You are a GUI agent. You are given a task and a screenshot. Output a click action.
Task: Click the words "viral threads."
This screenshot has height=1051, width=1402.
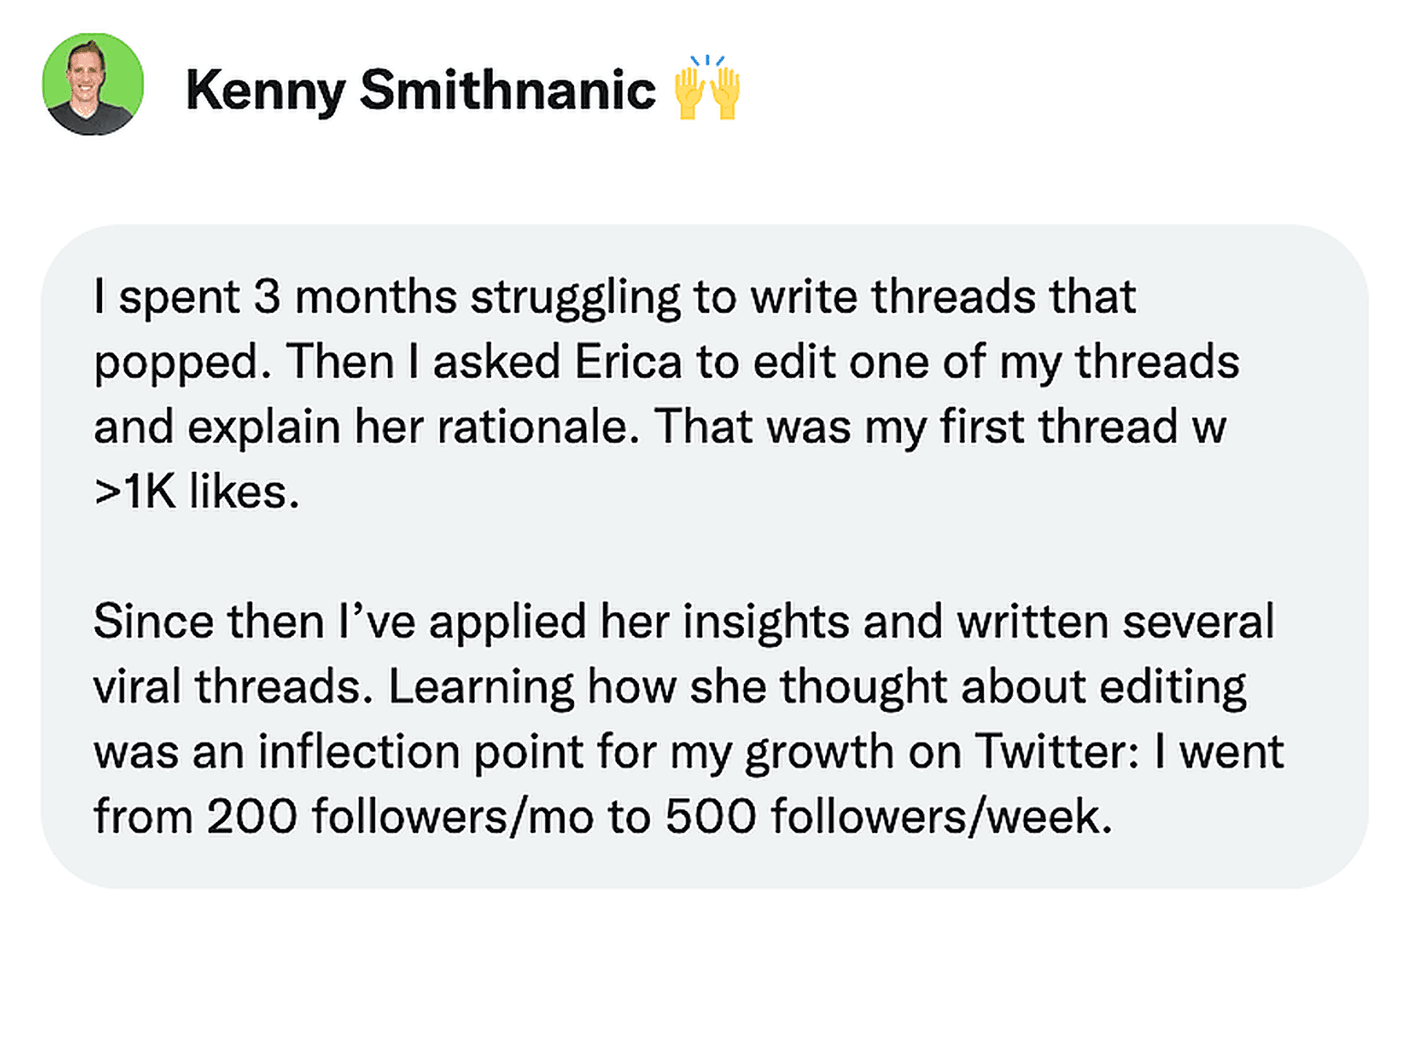click(x=234, y=687)
